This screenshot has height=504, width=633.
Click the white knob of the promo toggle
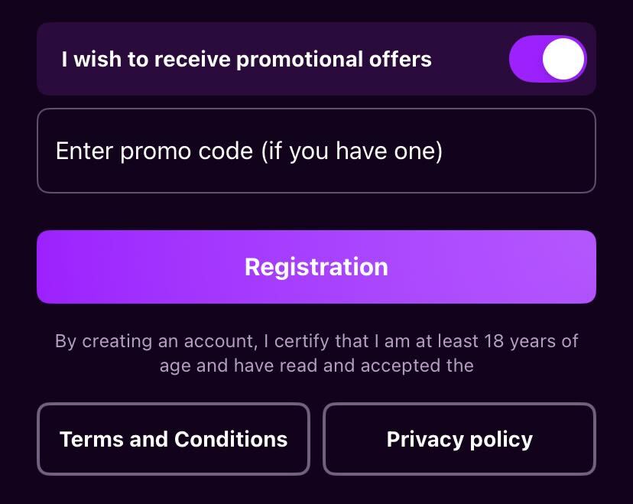coord(563,59)
